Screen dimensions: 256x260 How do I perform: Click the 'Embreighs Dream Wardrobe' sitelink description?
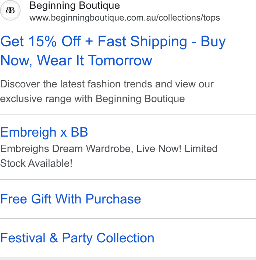tap(109, 149)
